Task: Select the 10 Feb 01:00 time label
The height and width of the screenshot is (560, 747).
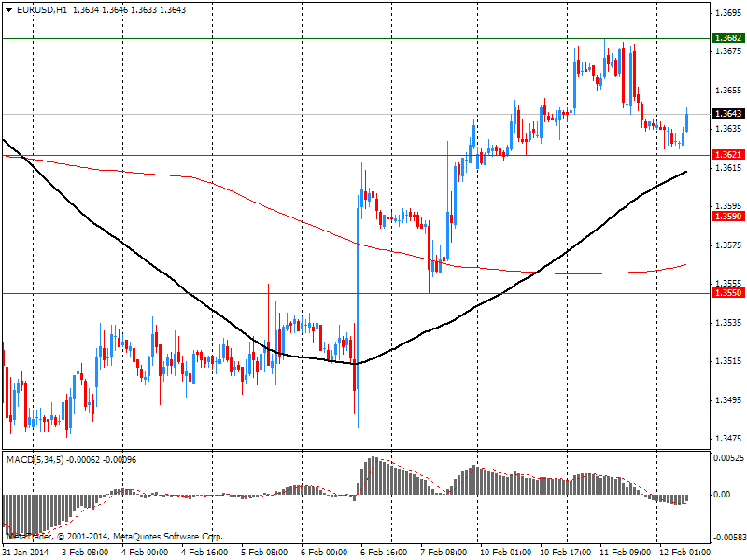Action: (x=505, y=553)
